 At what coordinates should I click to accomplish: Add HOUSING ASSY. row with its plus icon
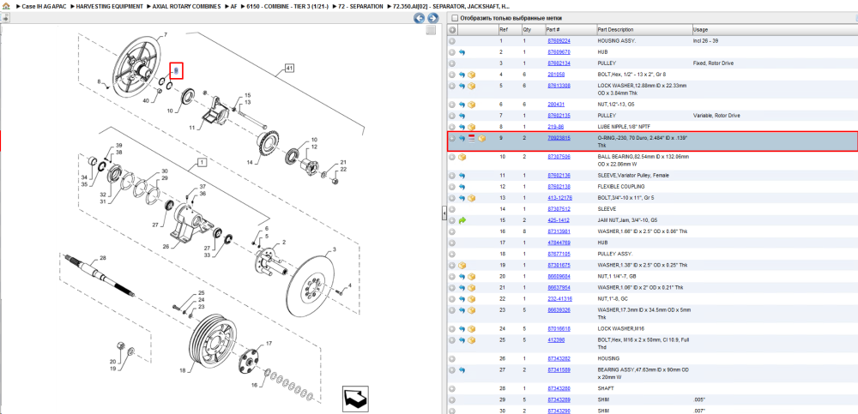(452, 41)
